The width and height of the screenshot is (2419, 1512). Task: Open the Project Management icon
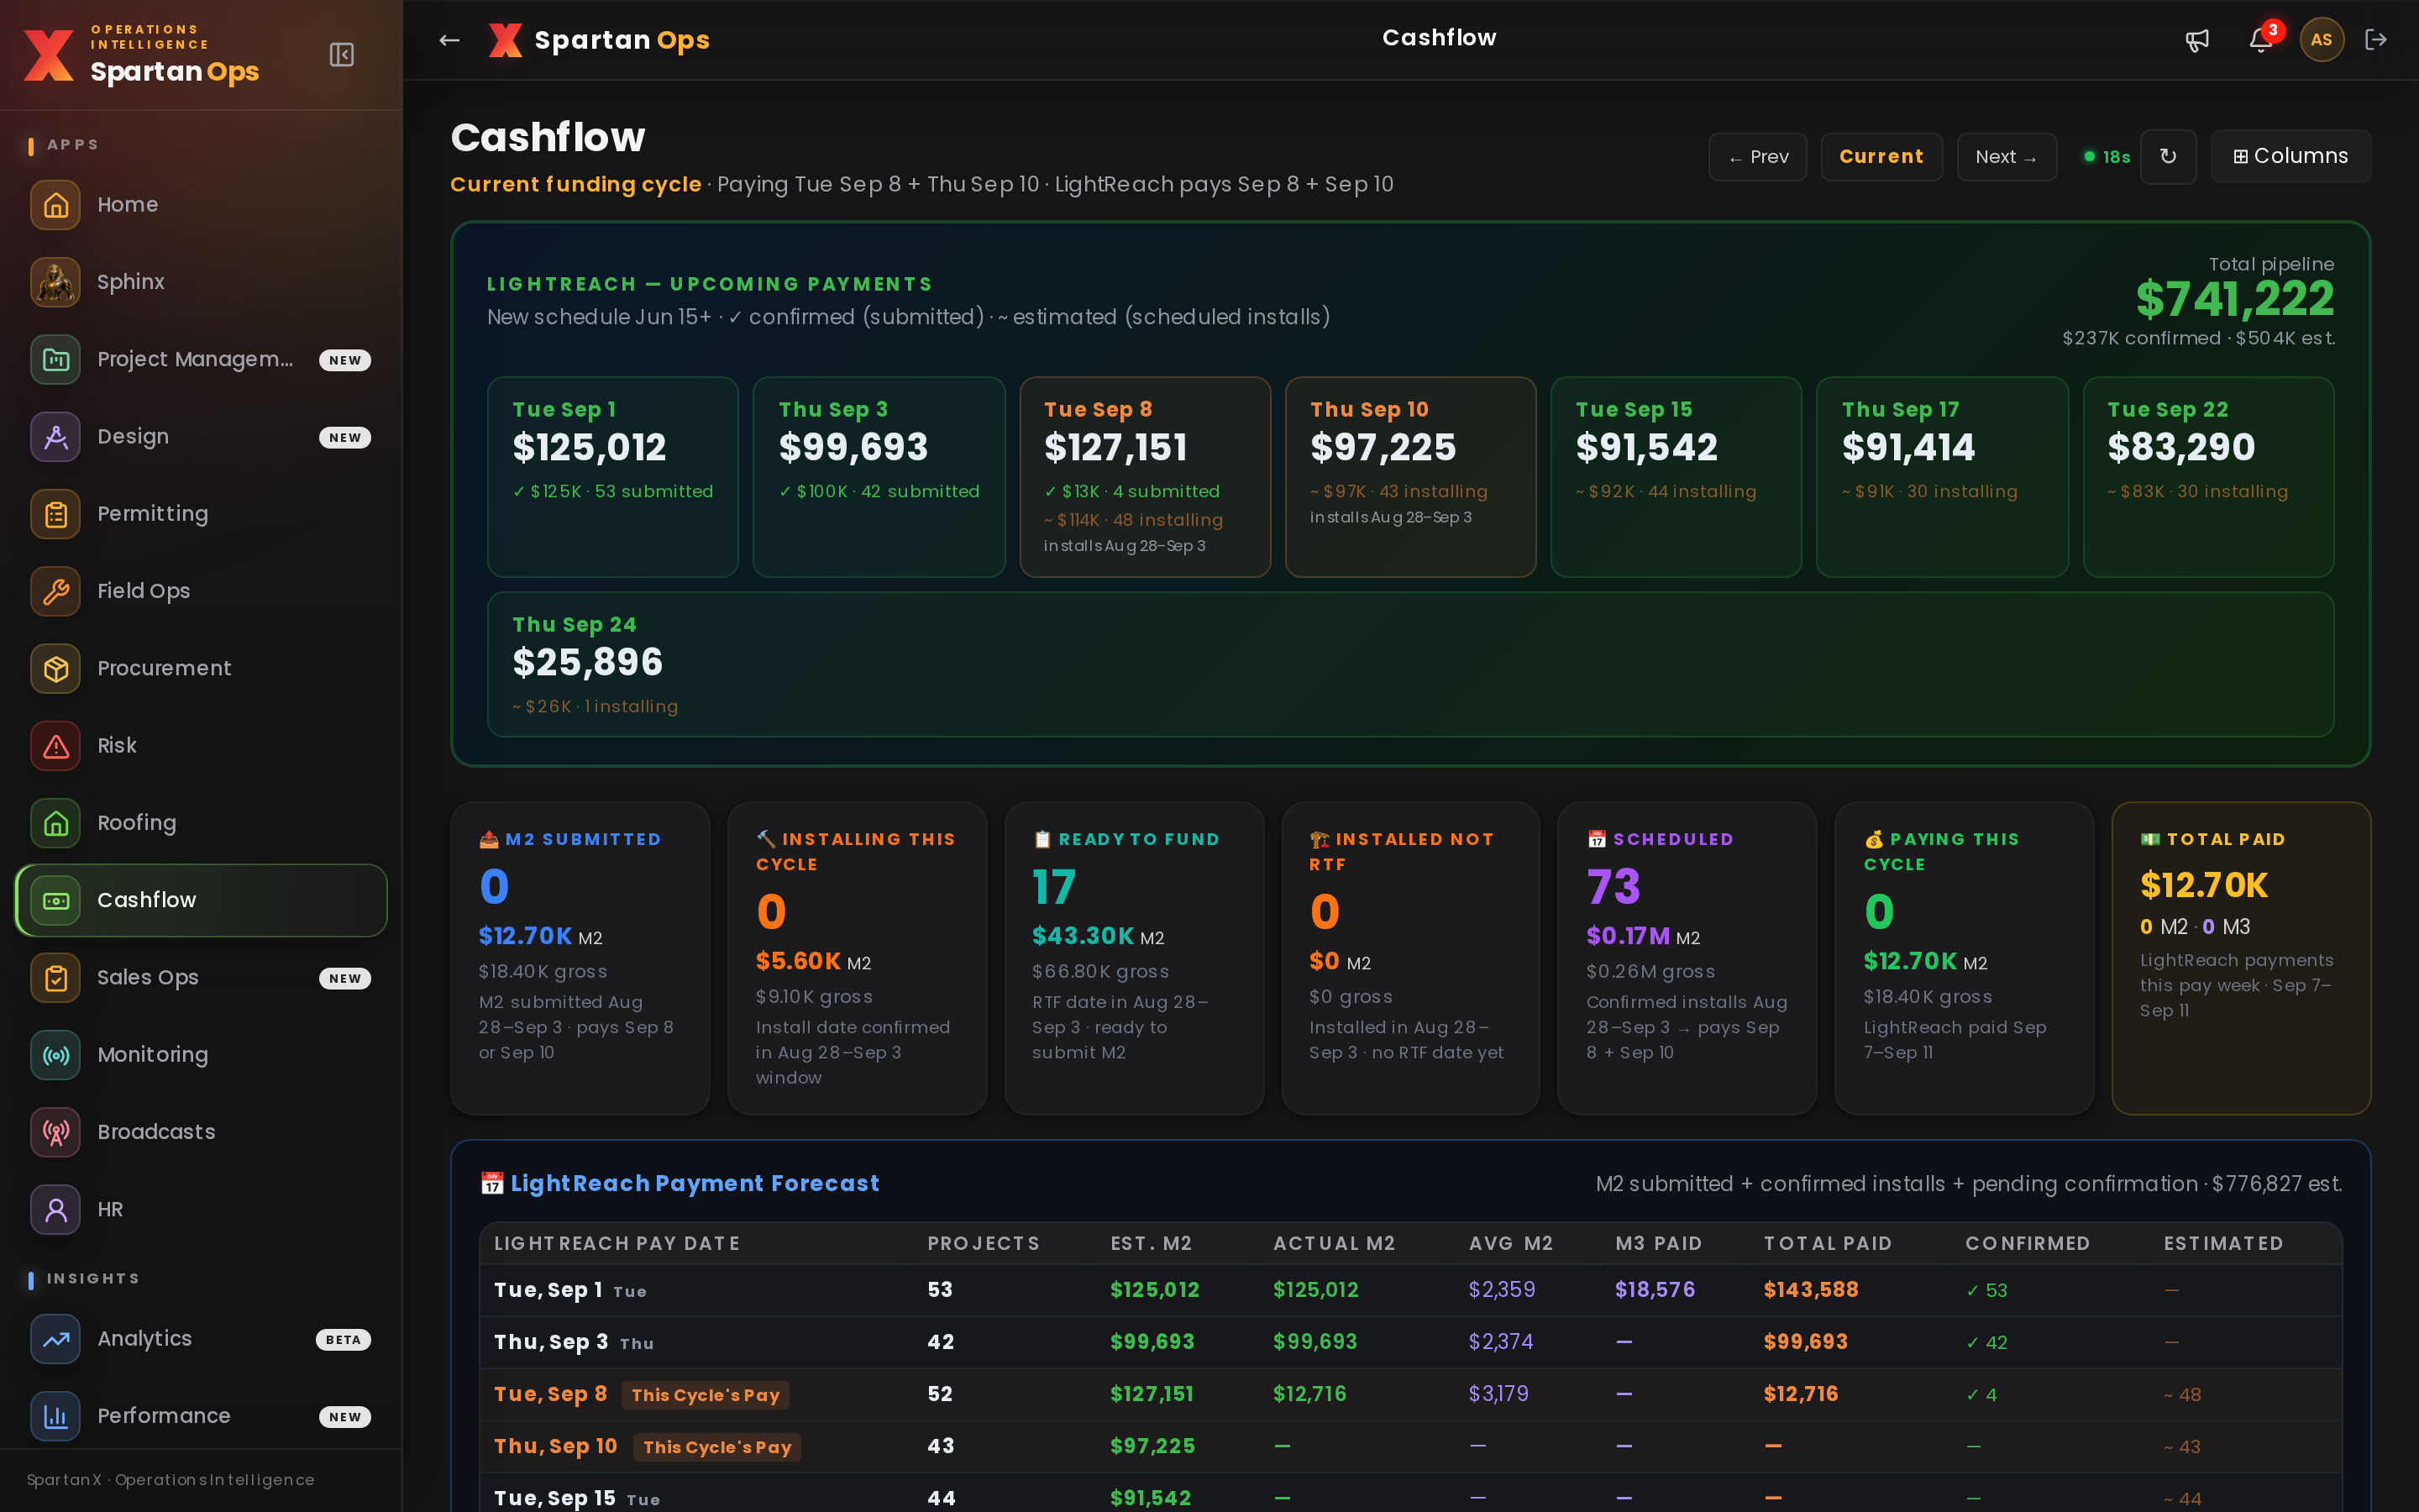56,359
